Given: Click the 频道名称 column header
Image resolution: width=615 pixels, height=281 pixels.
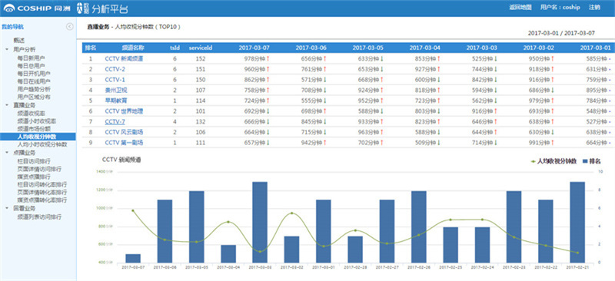Looking at the screenshot, I should (x=133, y=48).
